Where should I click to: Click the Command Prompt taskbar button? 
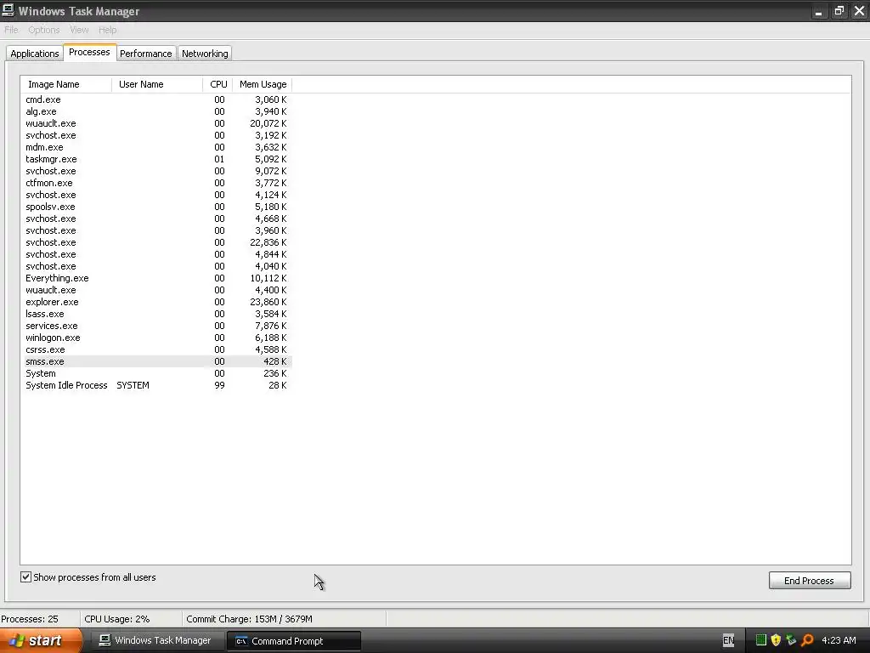[x=294, y=641]
